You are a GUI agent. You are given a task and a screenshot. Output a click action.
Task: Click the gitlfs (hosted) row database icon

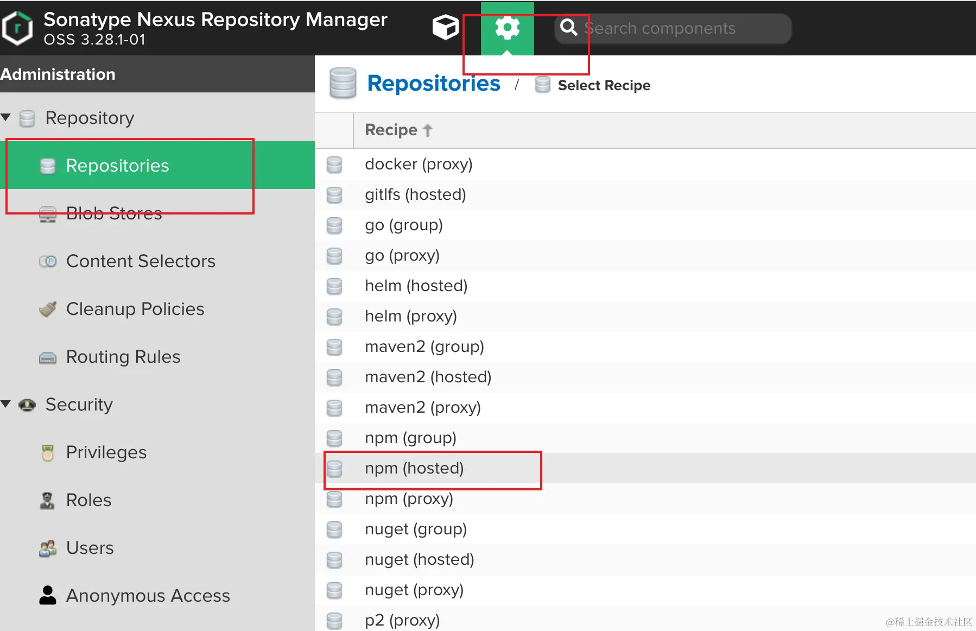pyautogui.click(x=334, y=195)
